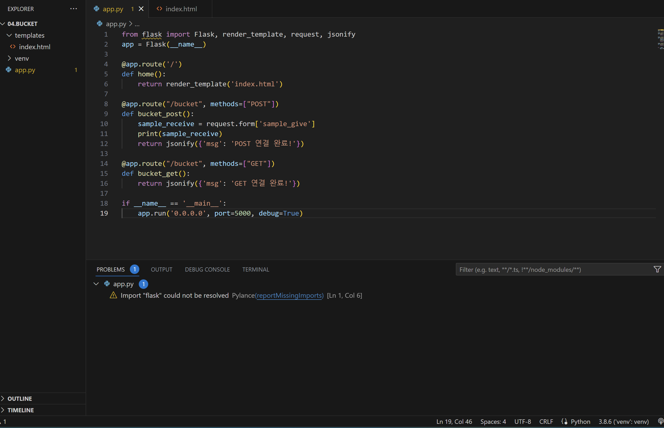Click the EXPLORER panel title
Image resolution: width=664 pixels, height=428 pixels.
pyautogui.click(x=21, y=9)
